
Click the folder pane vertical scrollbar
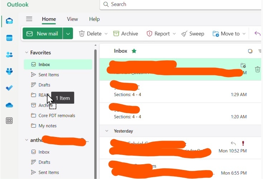pyautogui.click(x=95, y=114)
